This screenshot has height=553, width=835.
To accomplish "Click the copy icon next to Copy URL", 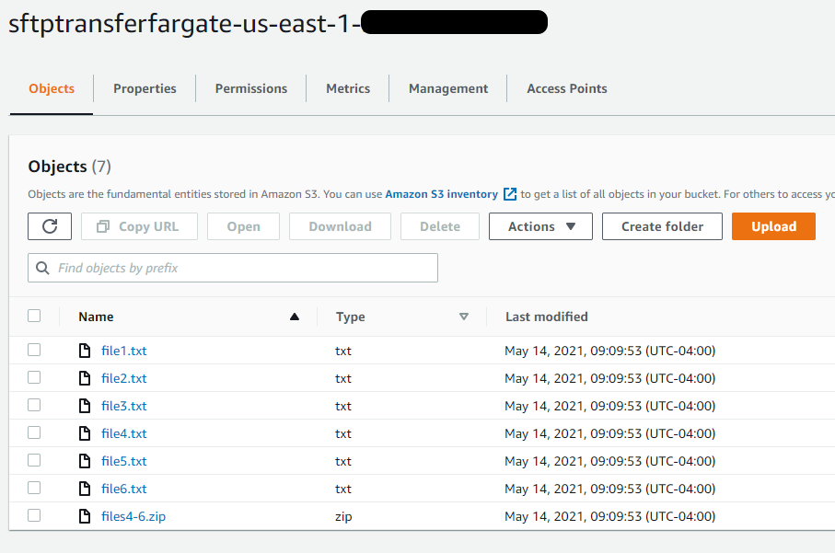I will pyautogui.click(x=104, y=225).
